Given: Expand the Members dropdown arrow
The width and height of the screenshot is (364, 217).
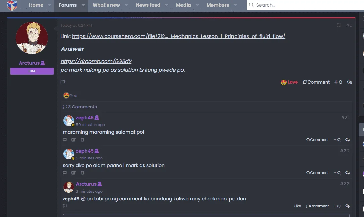Looking at the screenshot, I should click(x=236, y=5).
